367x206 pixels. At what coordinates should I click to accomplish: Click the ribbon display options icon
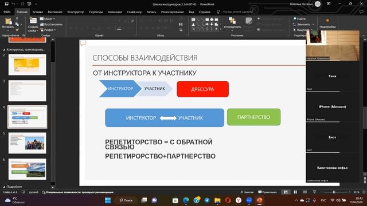pyautogui.click(x=329, y=4)
